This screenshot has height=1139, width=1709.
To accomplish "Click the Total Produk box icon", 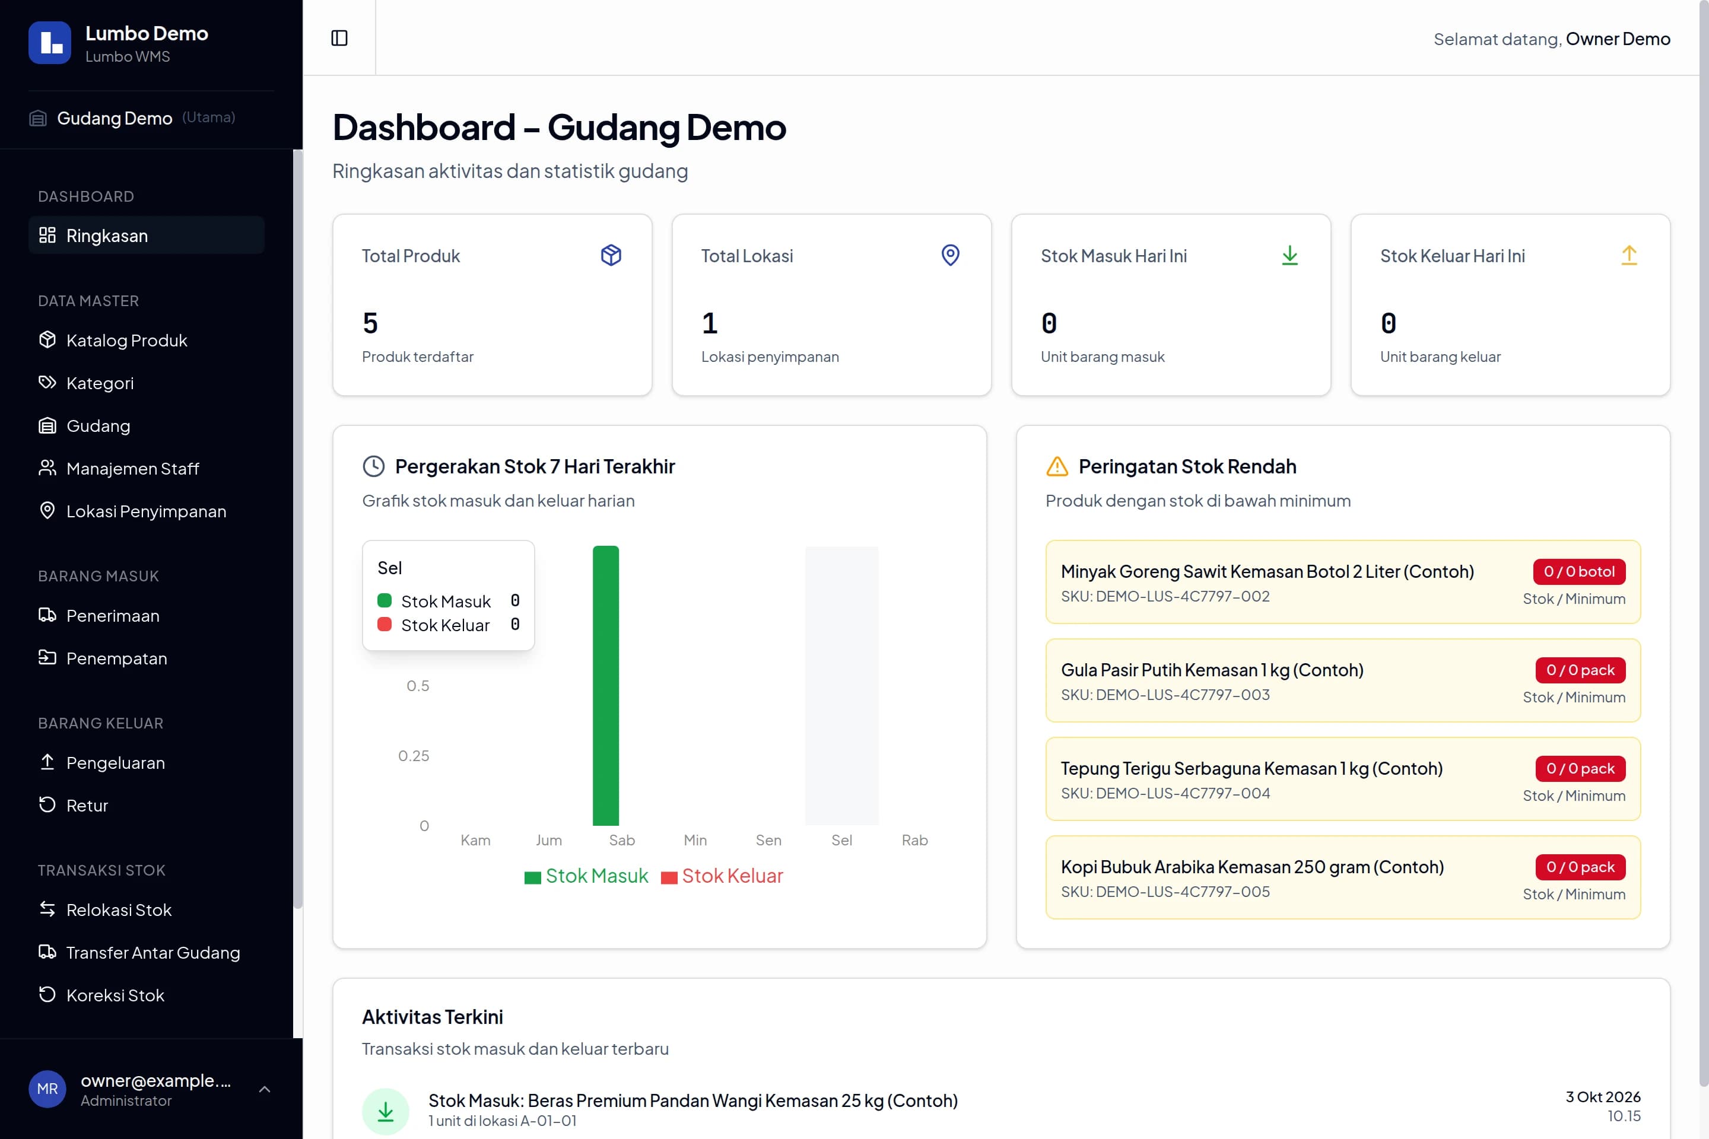I will click(611, 255).
